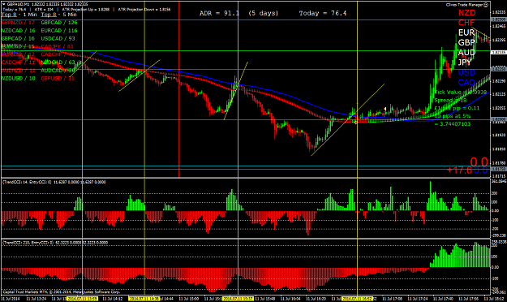Image resolution: width=507 pixels, height=302 pixels.
Task: Select the green horizontal price line
Action: pos(246,51)
